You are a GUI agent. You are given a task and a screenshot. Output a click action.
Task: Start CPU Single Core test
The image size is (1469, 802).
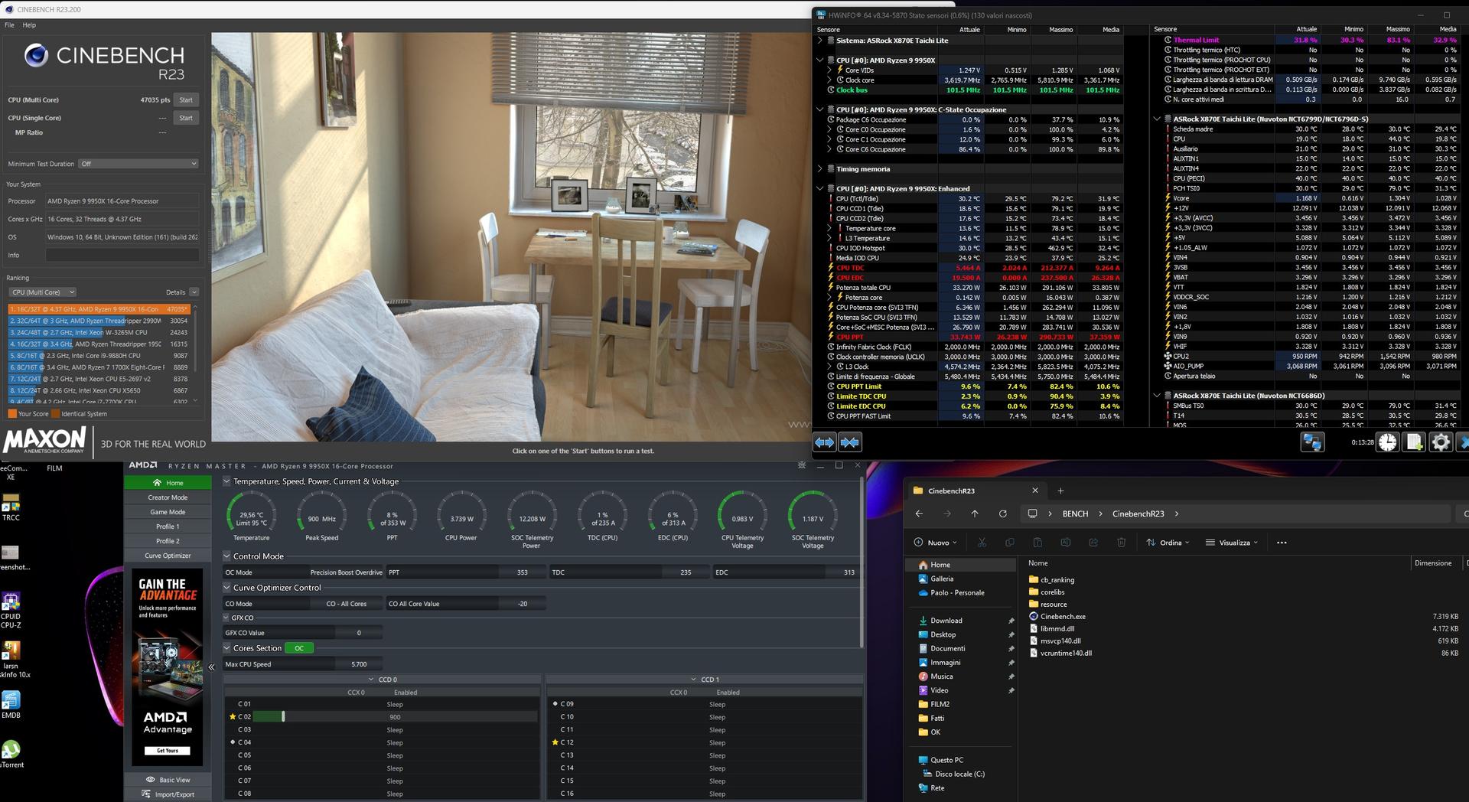(x=186, y=118)
